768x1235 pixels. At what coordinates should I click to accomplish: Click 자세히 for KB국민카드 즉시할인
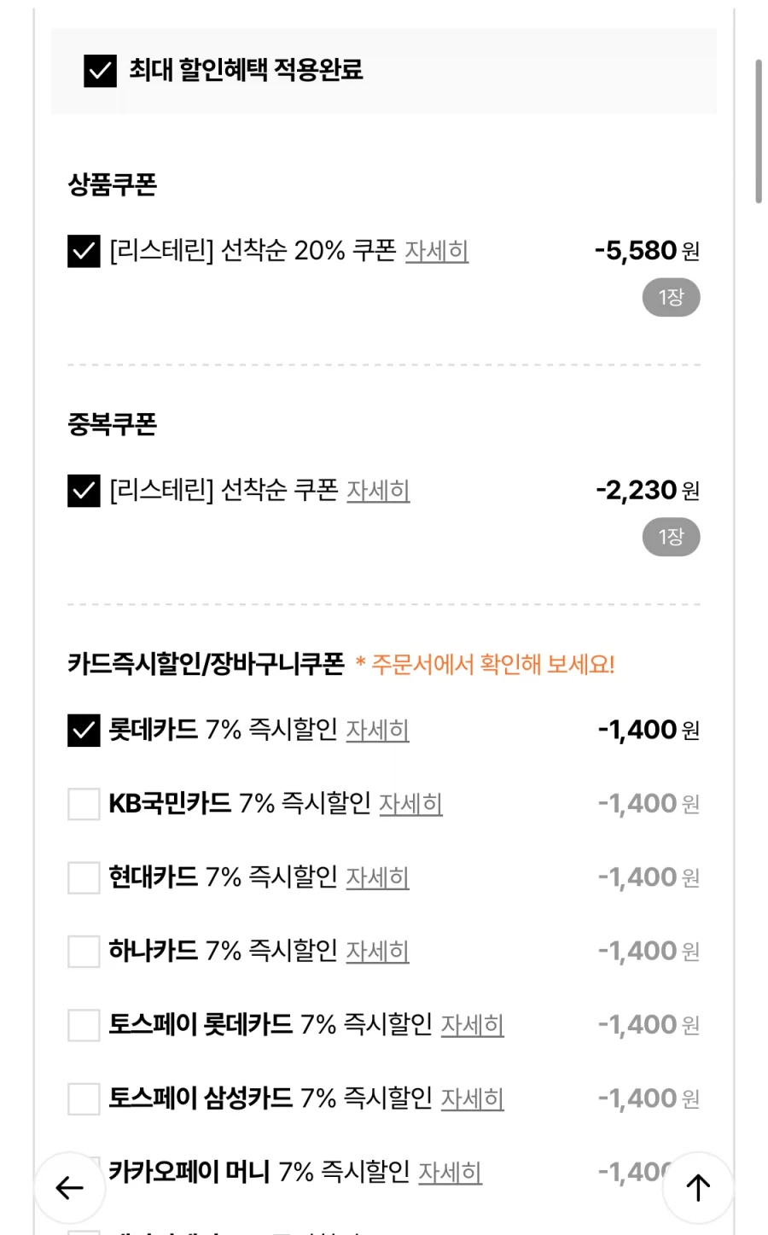[410, 805]
